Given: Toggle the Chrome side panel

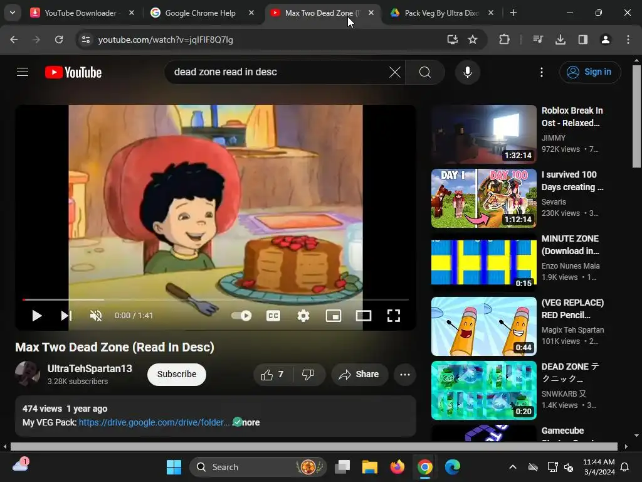Looking at the screenshot, I should pyautogui.click(x=583, y=40).
